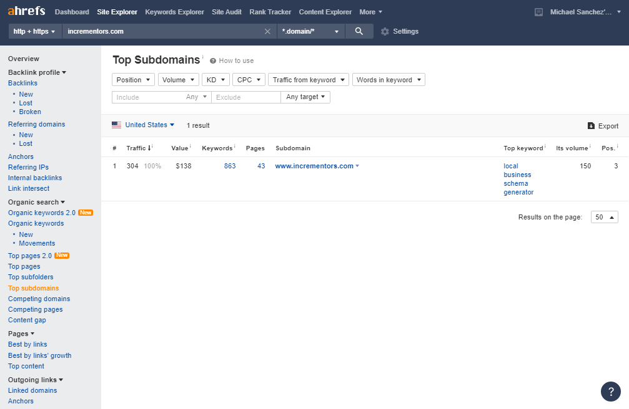This screenshot has height=409, width=629.
Task: Sort by Traffic column
Action: pyautogui.click(x=139, y=148)
